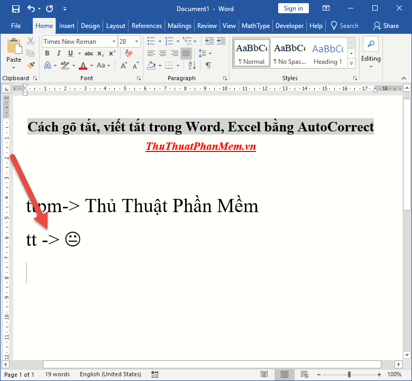Redo or repeat the last action
This screenshot has height=381, width=412.
49,9
